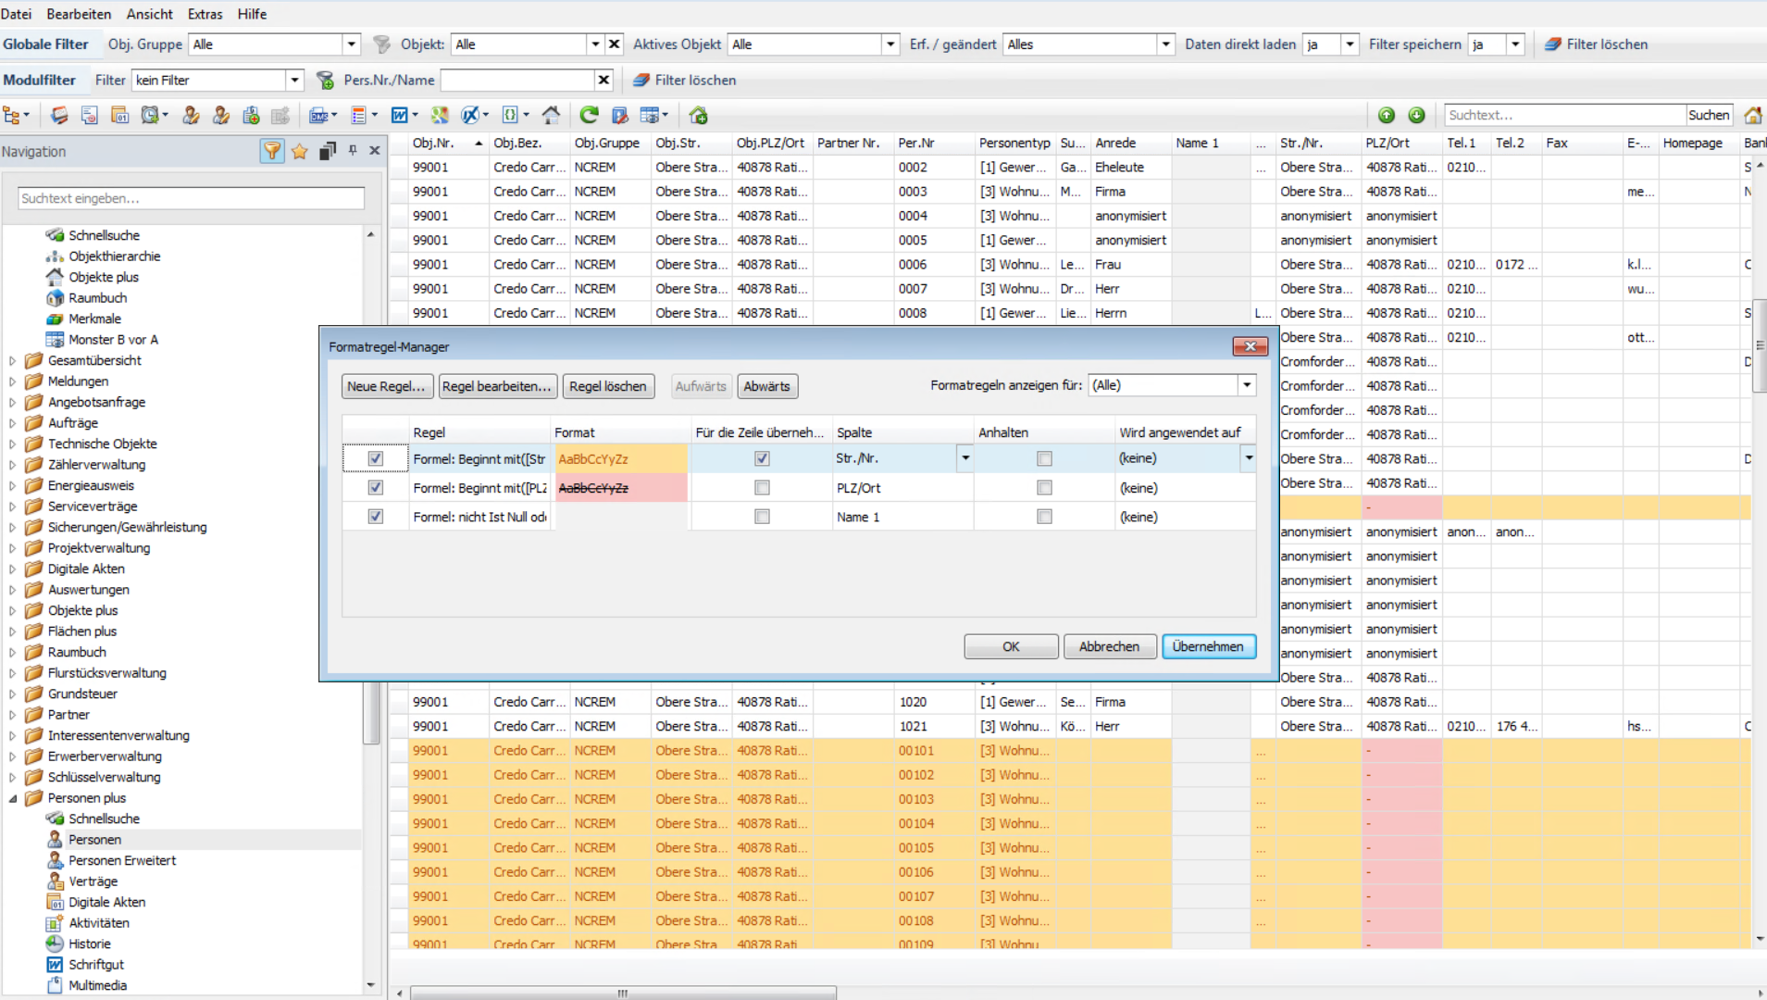Click the Google Maps toolbar icon

pyautogui.click(x=440, y=115)
